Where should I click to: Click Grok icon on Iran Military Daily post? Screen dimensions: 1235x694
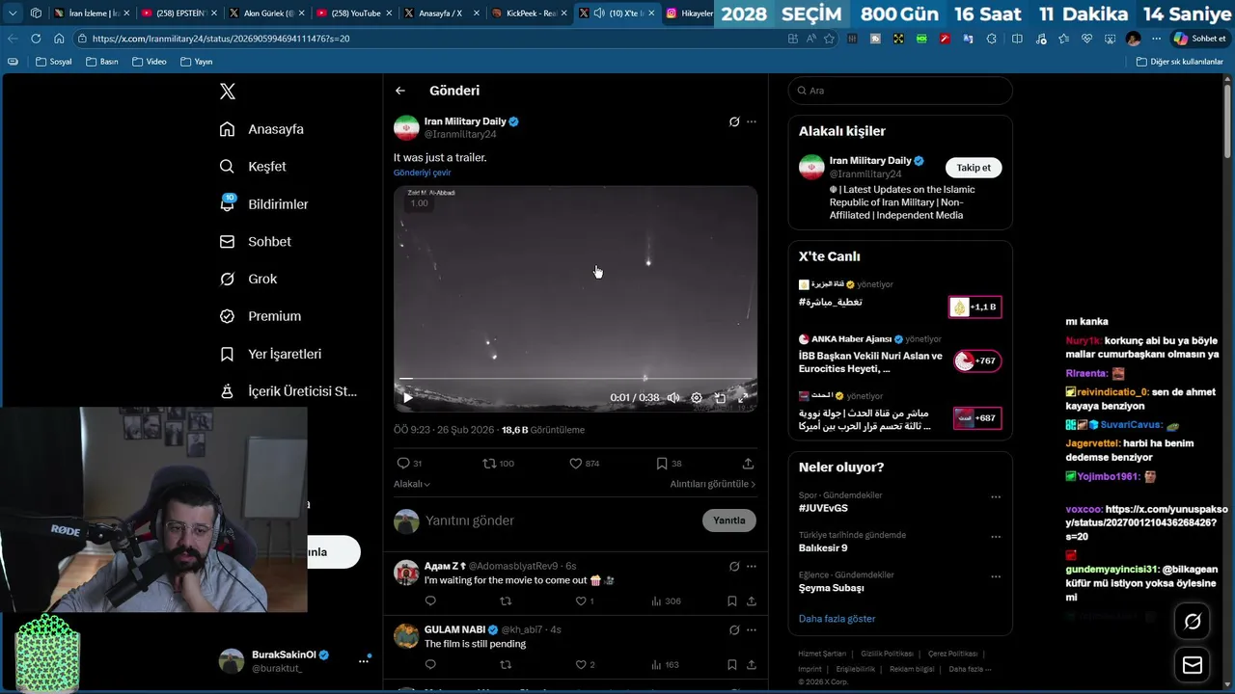tap(734, 121)
